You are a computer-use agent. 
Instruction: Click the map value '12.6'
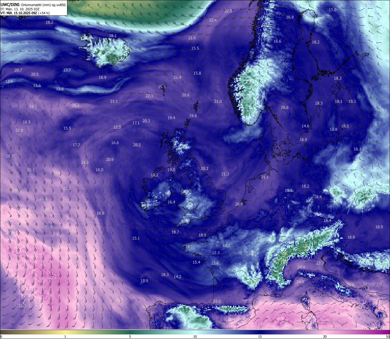[x=215, y=263]
